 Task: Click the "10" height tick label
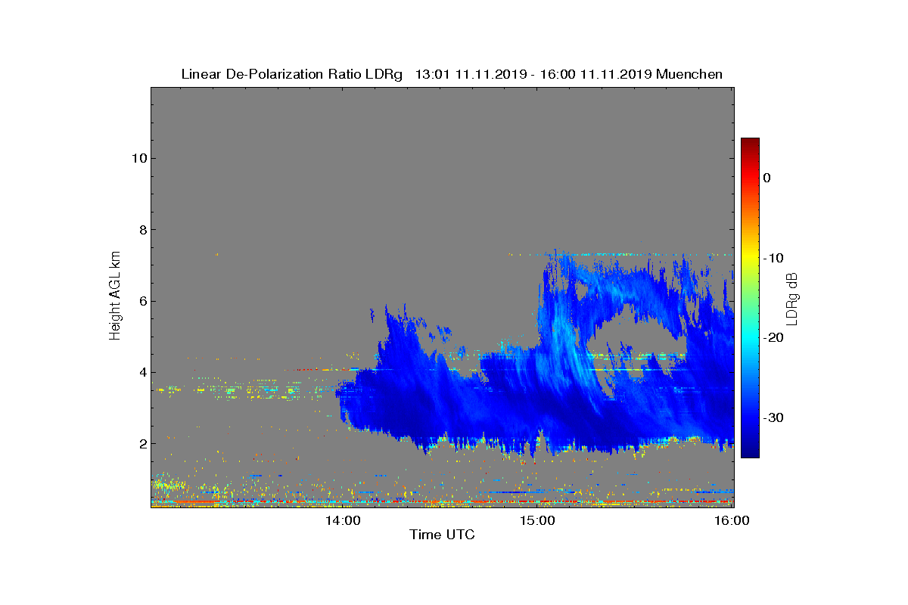tap(138, 158)
